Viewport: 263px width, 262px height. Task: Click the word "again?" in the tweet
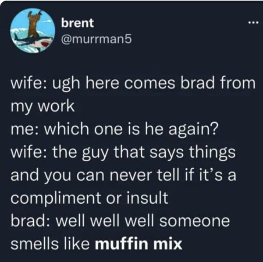click(194, 130)
